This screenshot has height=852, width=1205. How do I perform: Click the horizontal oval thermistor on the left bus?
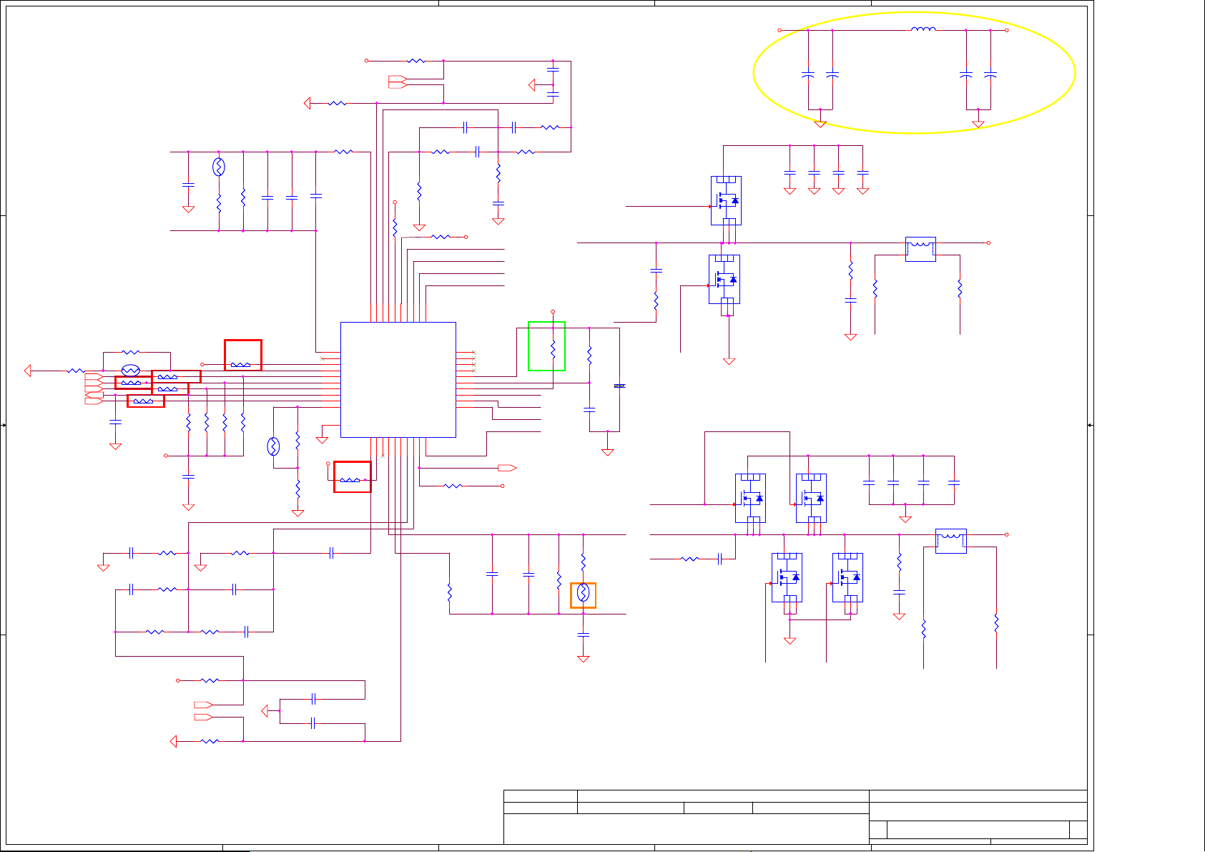pos(130,371)
